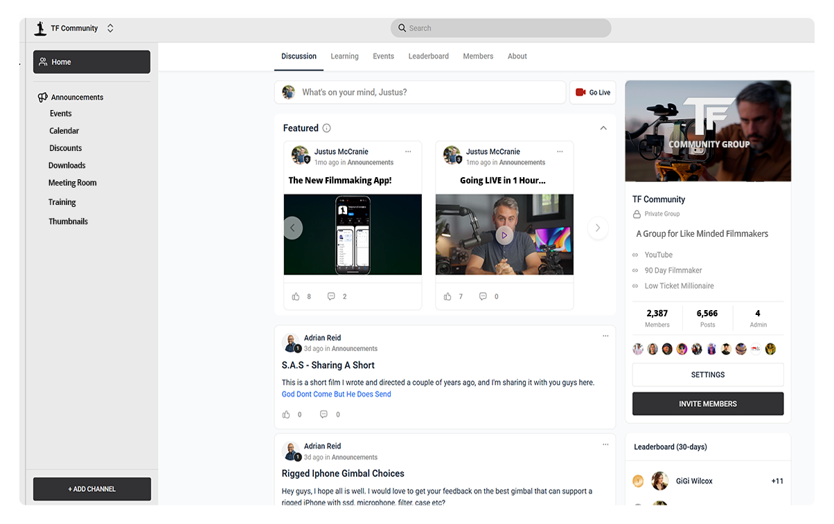Click the three dots on Going LIVE card
Image resolution: width=834 pixels, height=524 pixels.
coord(560,152)
